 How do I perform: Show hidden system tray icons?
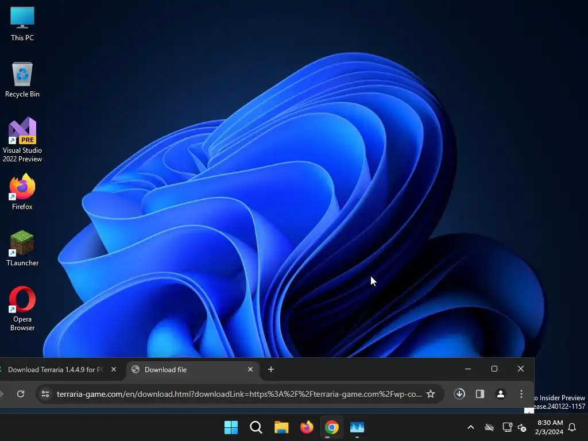[471, 427]
